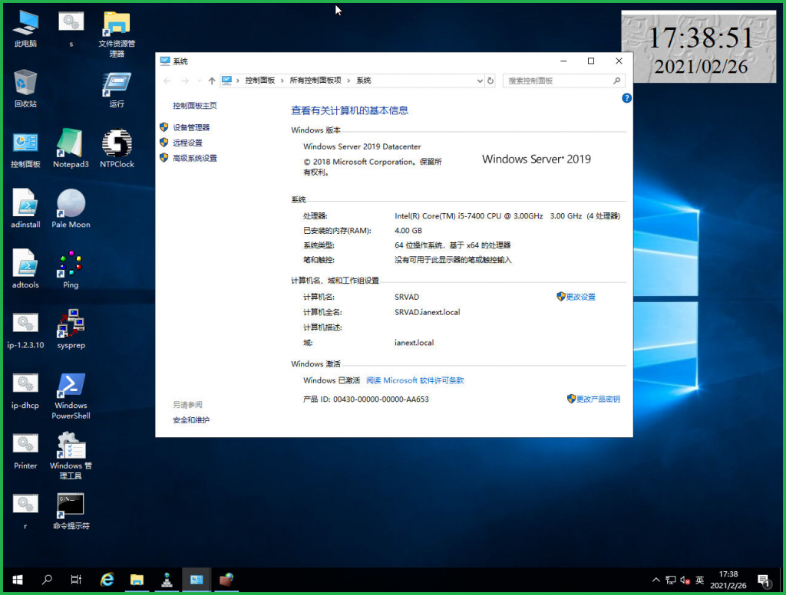This screenshot has width=786, height=595.
Task: Click the 搜索控制面板 search field
Action: [558, 81]
